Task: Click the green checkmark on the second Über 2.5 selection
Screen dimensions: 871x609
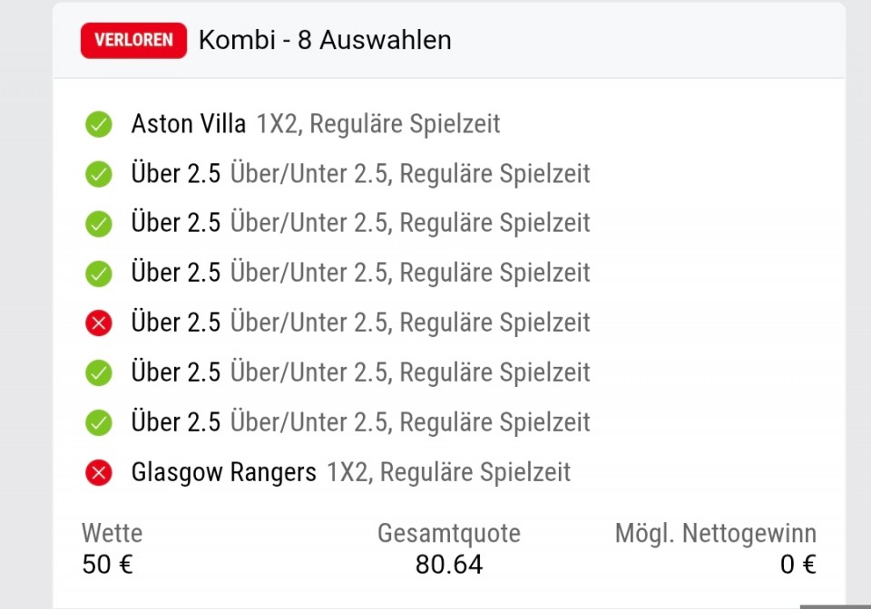Action: tap(98, 223)
